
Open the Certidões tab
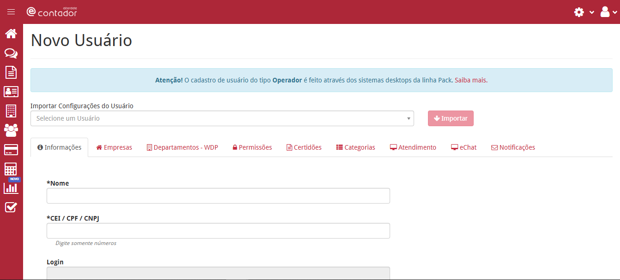[x=304, y=147]
